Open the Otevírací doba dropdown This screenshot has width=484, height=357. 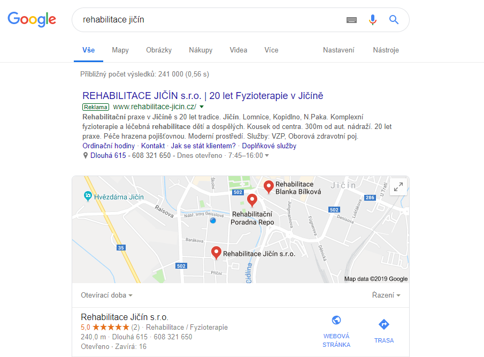coord(106,295)
